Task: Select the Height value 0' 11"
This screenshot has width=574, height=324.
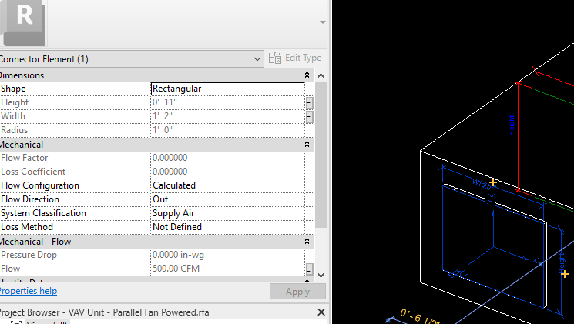Action: [x=227, y=102]
